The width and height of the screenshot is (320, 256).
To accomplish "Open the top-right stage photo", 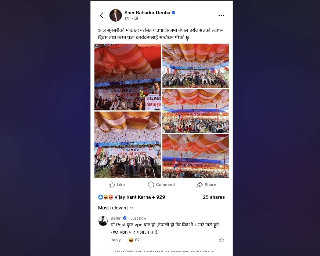I will (195, 66).
